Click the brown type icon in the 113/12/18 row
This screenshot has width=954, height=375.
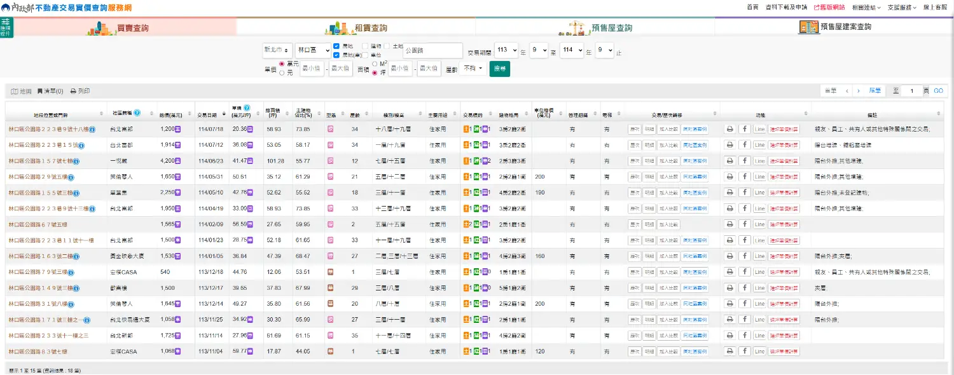tap(331, 272)
